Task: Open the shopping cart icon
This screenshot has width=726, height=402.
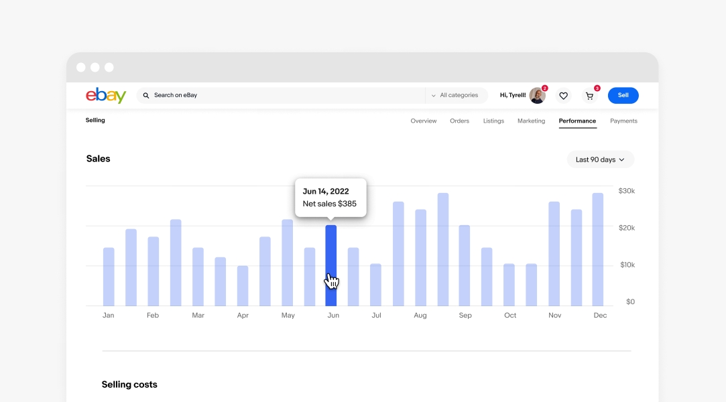Action: (x=590, y=96)
